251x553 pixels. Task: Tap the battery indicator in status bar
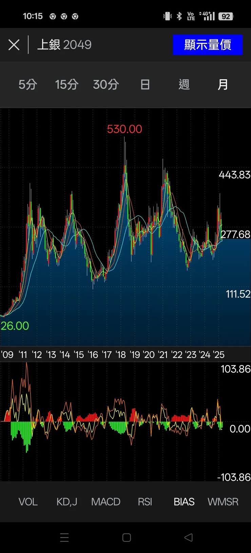226,16
